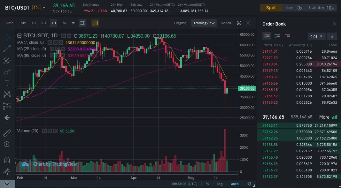Viewport: 341px width, 188px height.
Task: Activate the ruler measure tool
Action: click(7, 133)
